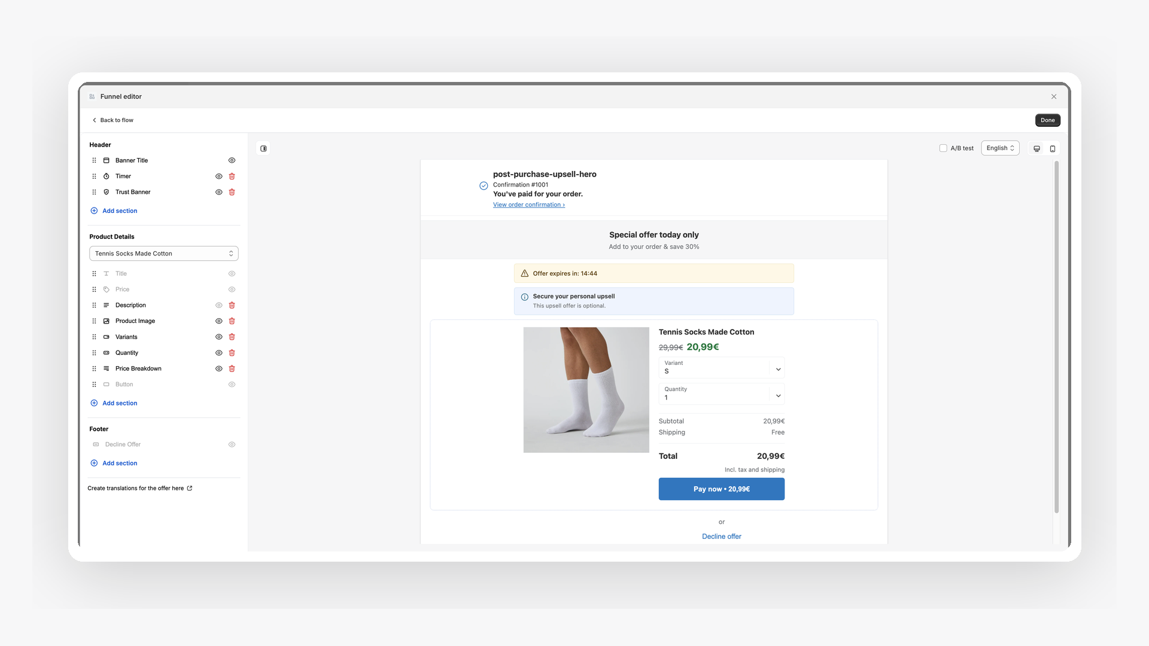
Task: Toggle visibility of Price Breakdown
Action: [219, 368]
